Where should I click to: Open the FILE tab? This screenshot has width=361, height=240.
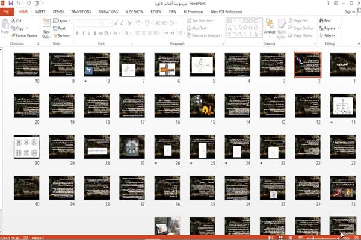coord(7,12)
